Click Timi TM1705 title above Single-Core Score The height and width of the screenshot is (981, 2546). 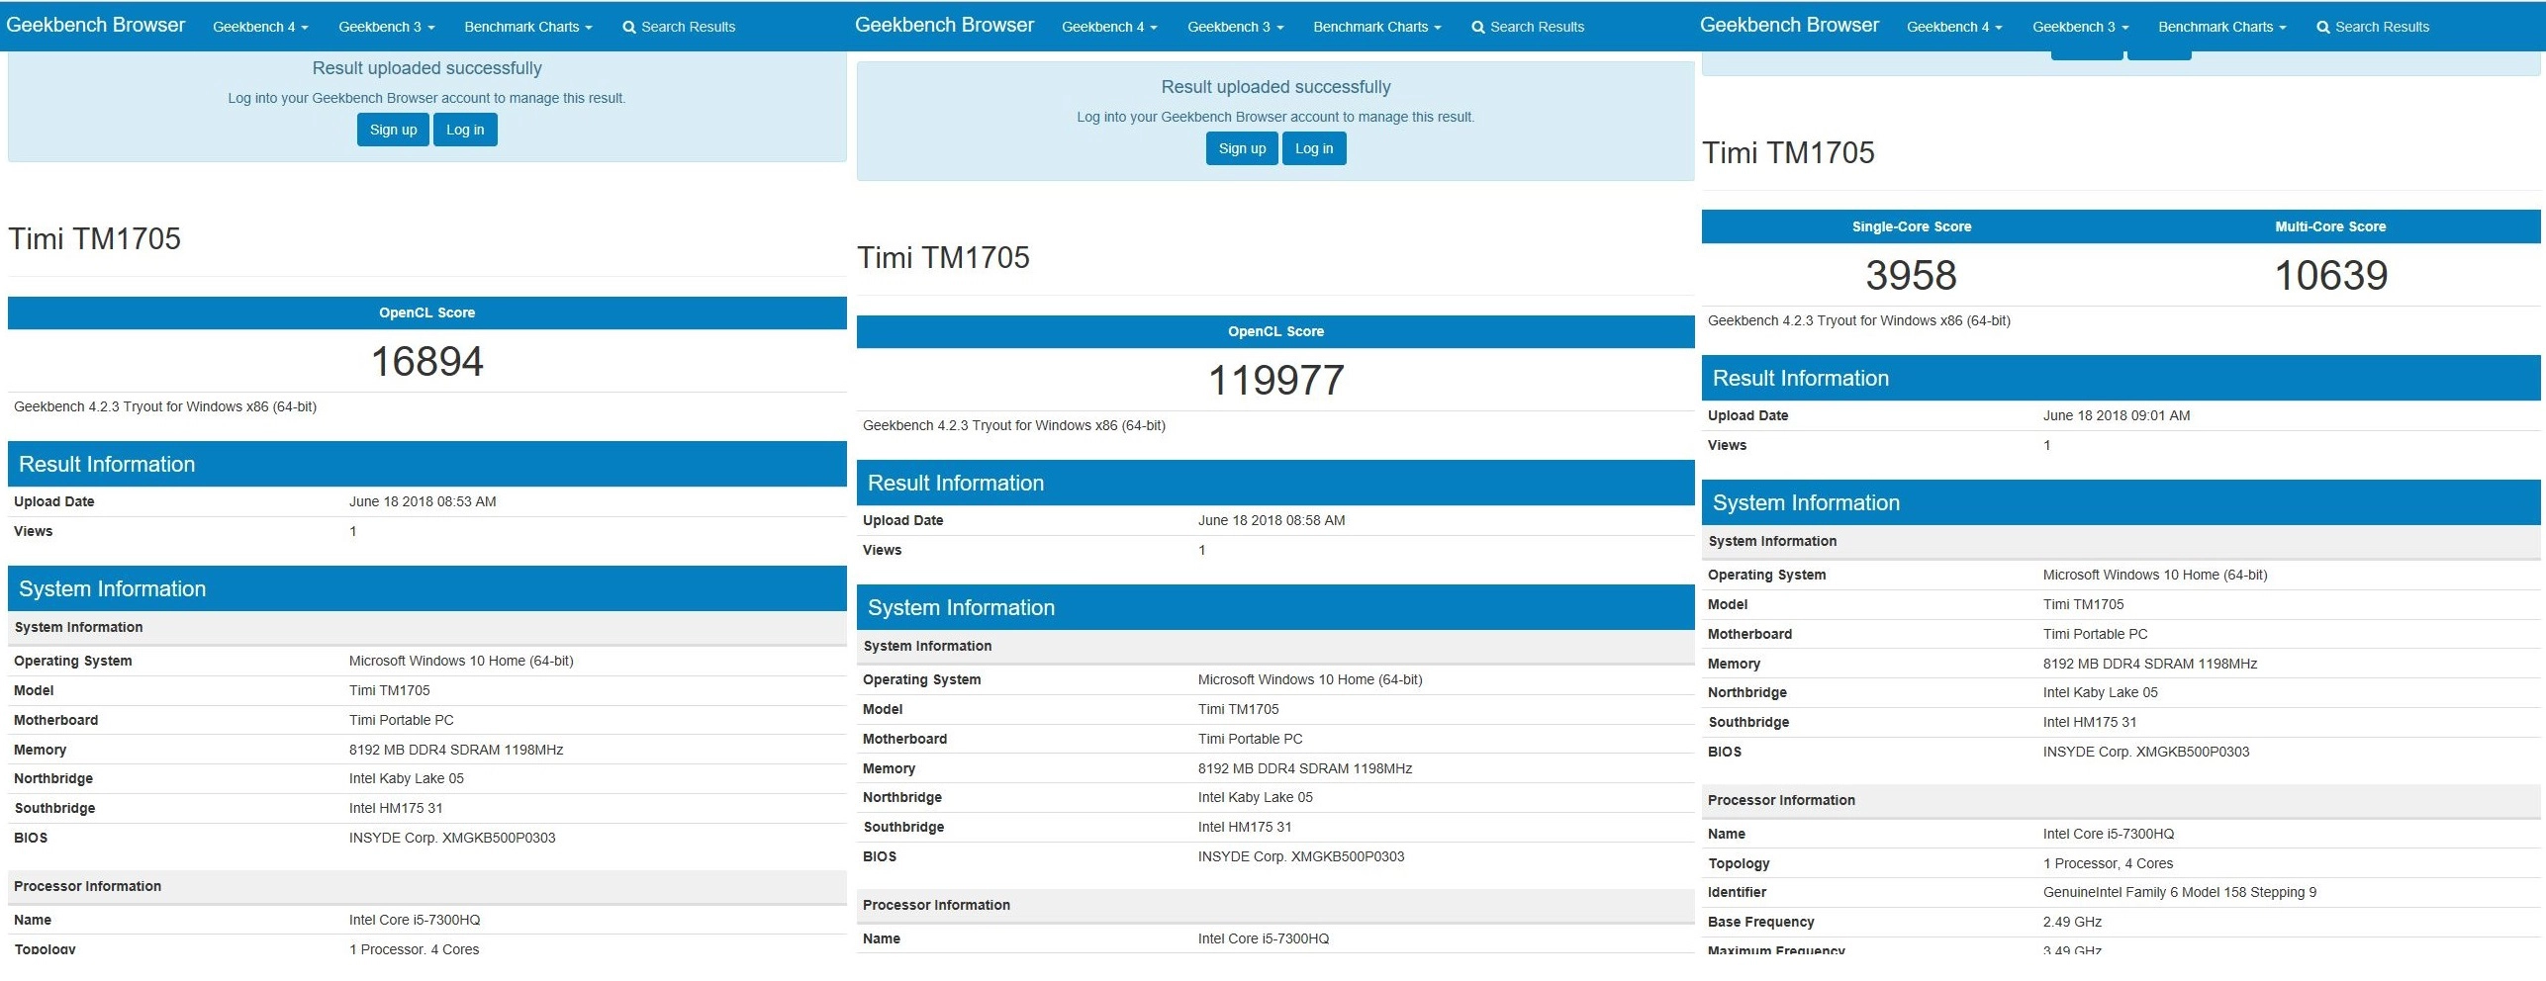1789,152
